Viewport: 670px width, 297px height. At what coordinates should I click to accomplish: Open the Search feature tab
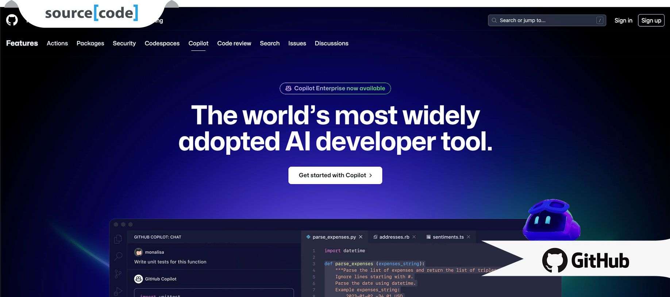270,43
